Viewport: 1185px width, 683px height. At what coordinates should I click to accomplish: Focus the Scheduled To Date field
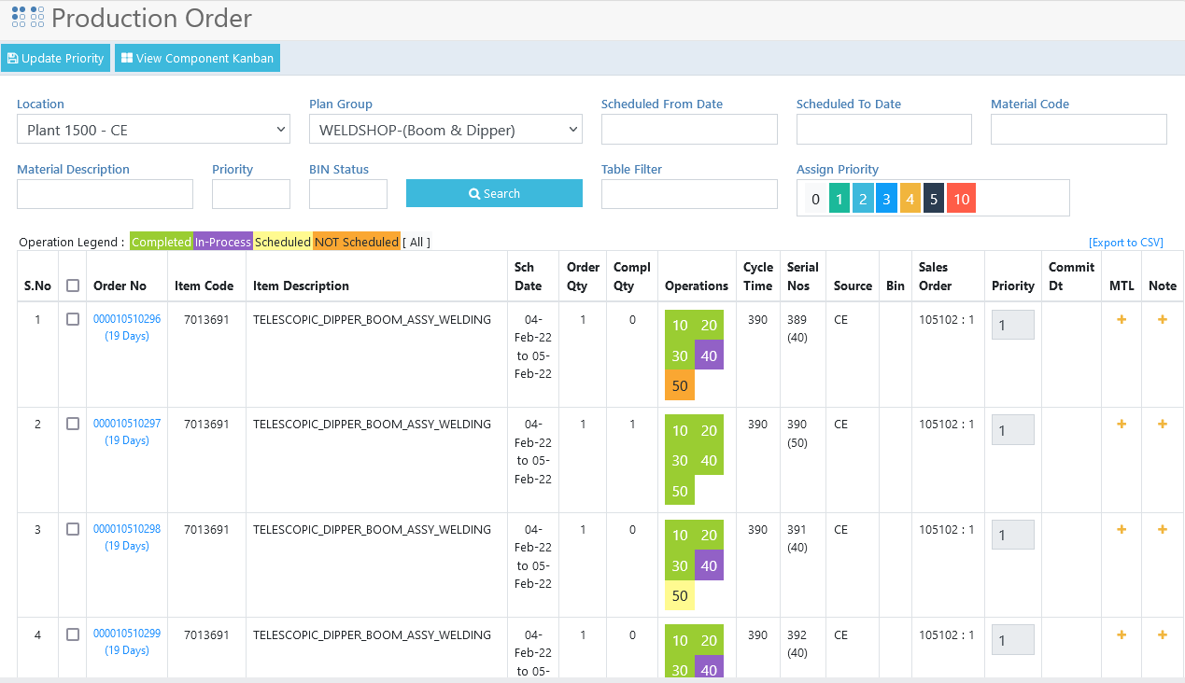point(884,130)
